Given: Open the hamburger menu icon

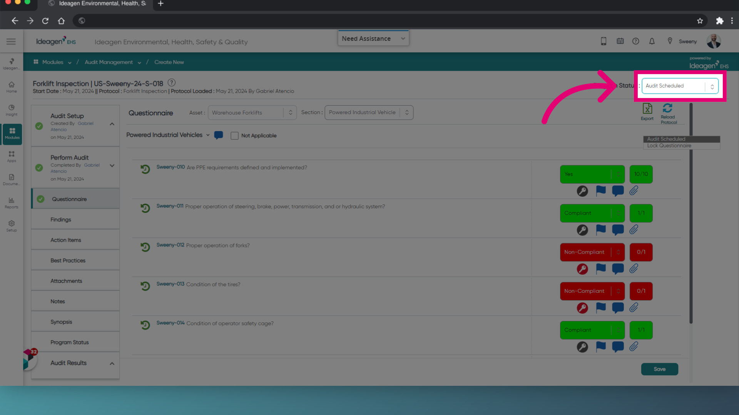Looking at the screenshot, I should 11,41.
